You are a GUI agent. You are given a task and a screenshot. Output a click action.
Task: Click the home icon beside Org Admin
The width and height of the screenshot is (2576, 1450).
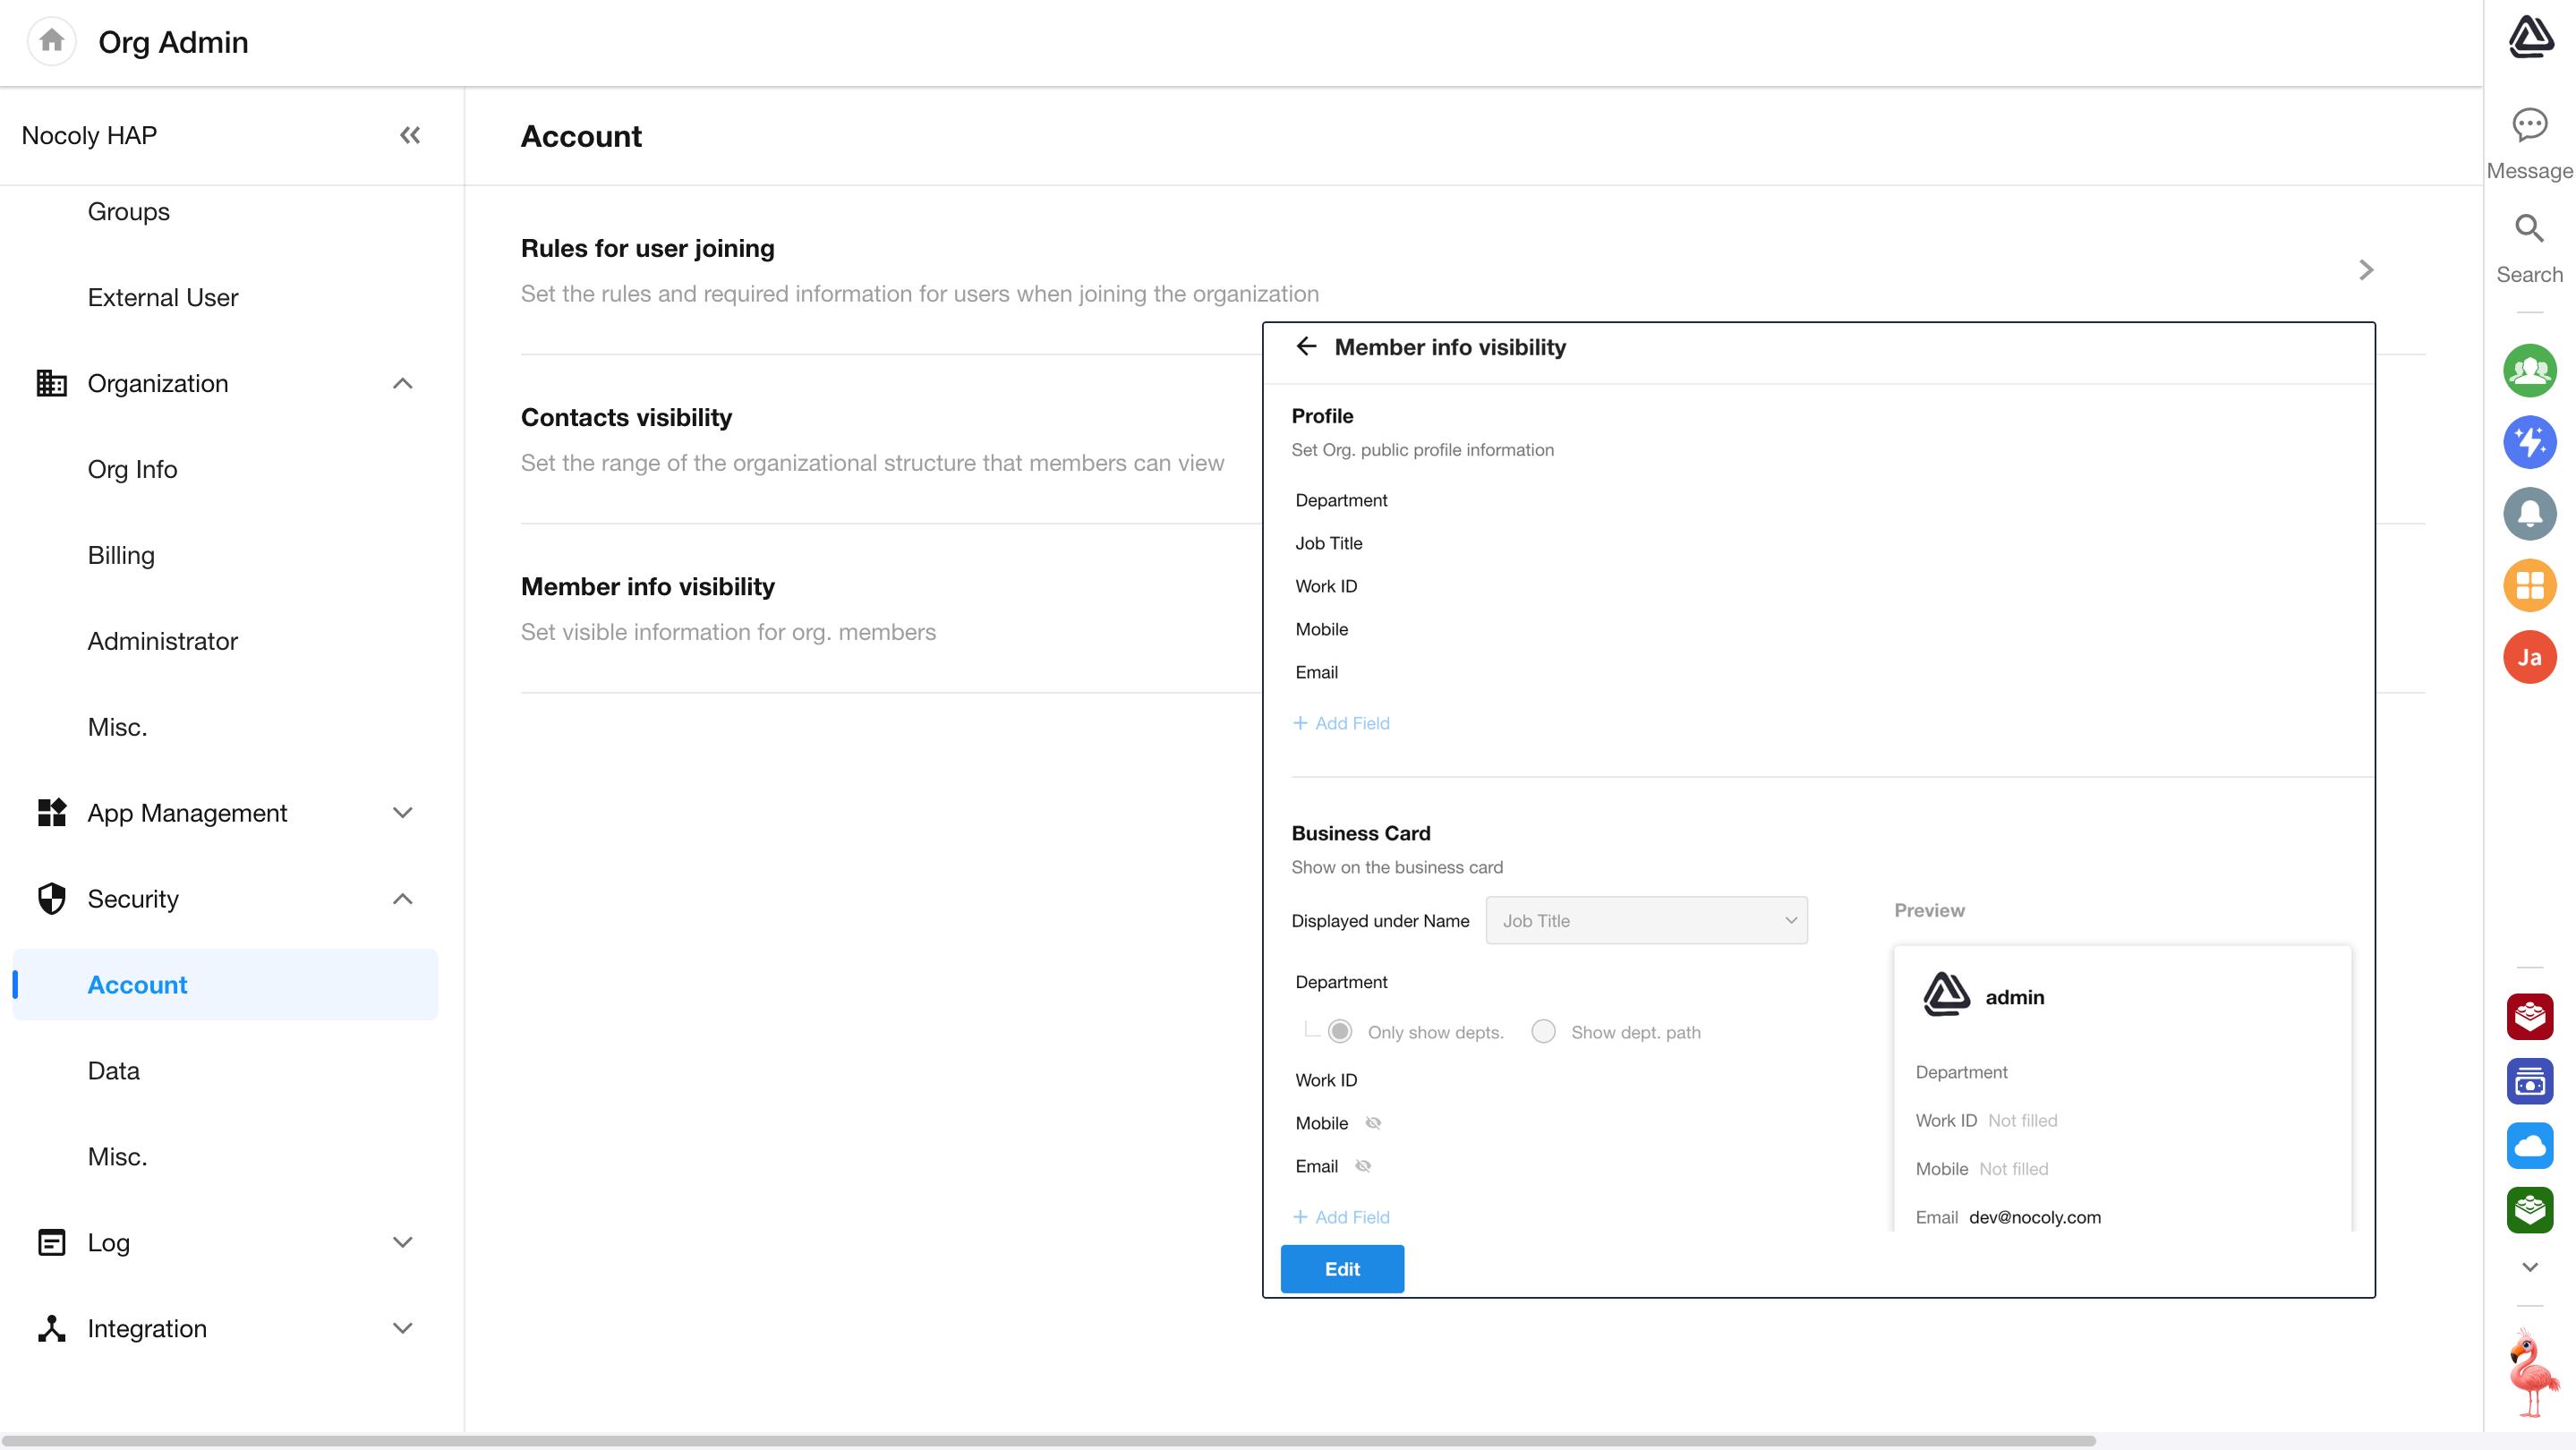[x=52, y=41]
